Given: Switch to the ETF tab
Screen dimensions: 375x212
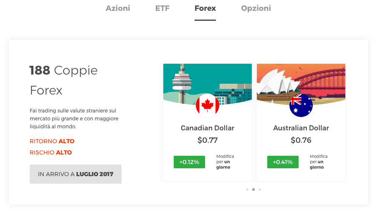Looking at the screenshot, I should [162, 8].
